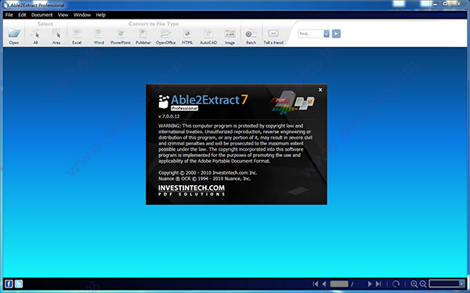The width and height of the screenshot is (470, 293).
Task: Open the Document menu
Action: [42, 15]
